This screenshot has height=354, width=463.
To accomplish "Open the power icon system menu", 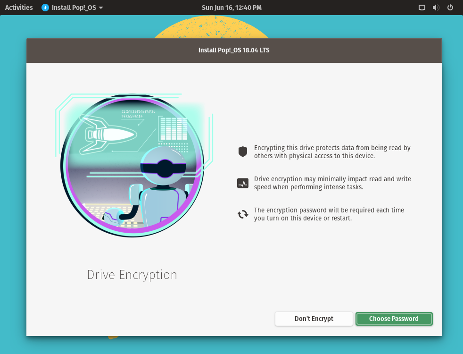I will pyautogui.click(x=450, y=8).
